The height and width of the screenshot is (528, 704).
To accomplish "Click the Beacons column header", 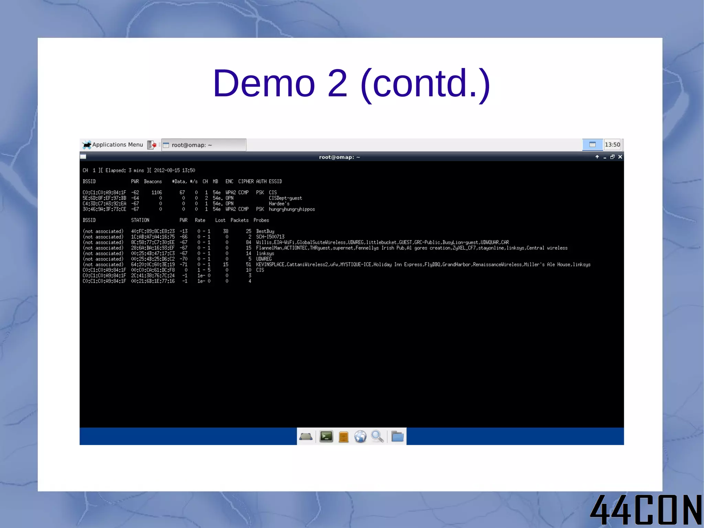I will (153, 182).
